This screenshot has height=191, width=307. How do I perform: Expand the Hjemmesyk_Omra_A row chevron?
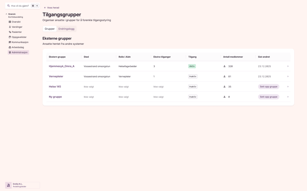click(x=288, y=66)
